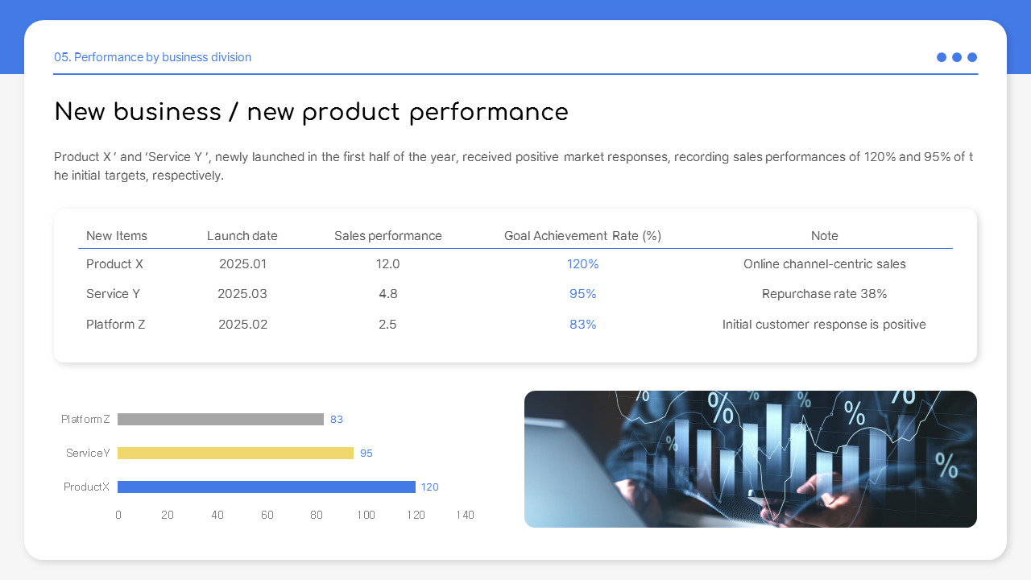
Task: Click the middle blue dot decoration
Action: [x=957, y=57]
